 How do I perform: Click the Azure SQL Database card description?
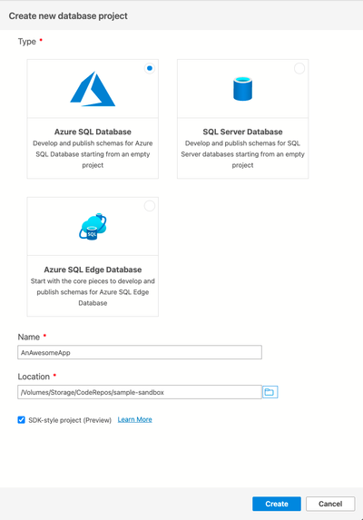[93, 154]
